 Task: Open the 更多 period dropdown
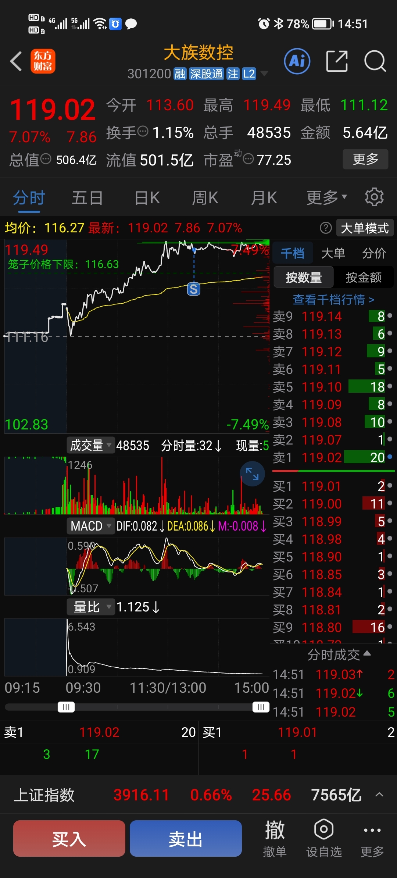point(326,197)
